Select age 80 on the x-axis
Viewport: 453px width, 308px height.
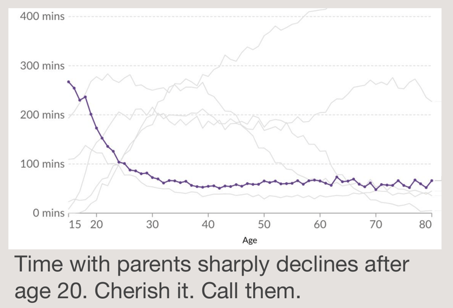pyautogui.click(x=425, y=225)
